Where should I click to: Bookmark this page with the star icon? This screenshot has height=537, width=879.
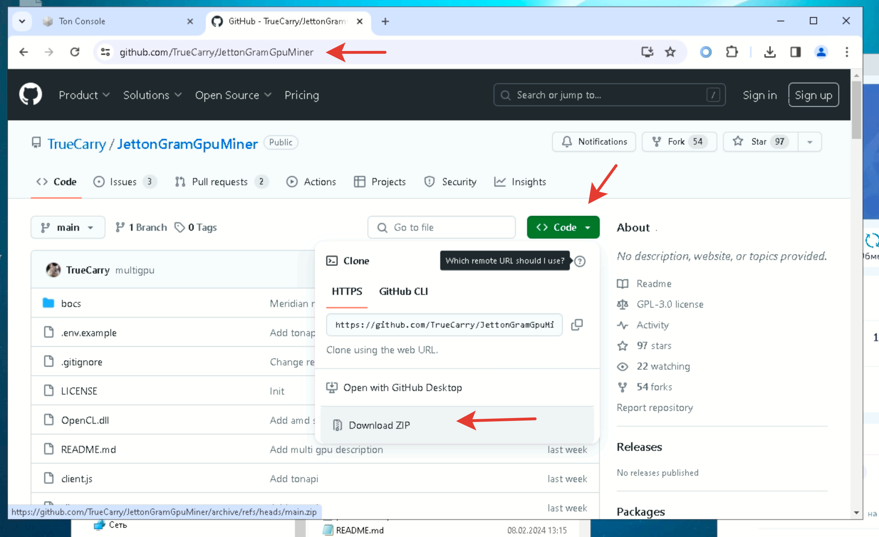coord(670,52)
